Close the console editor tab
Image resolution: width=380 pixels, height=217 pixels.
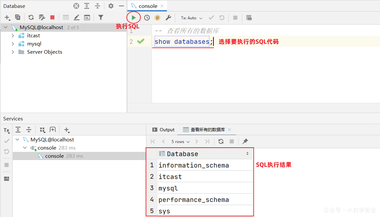(162, 6)
